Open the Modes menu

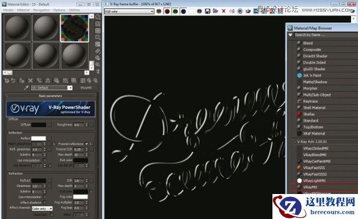pos(9,10)
